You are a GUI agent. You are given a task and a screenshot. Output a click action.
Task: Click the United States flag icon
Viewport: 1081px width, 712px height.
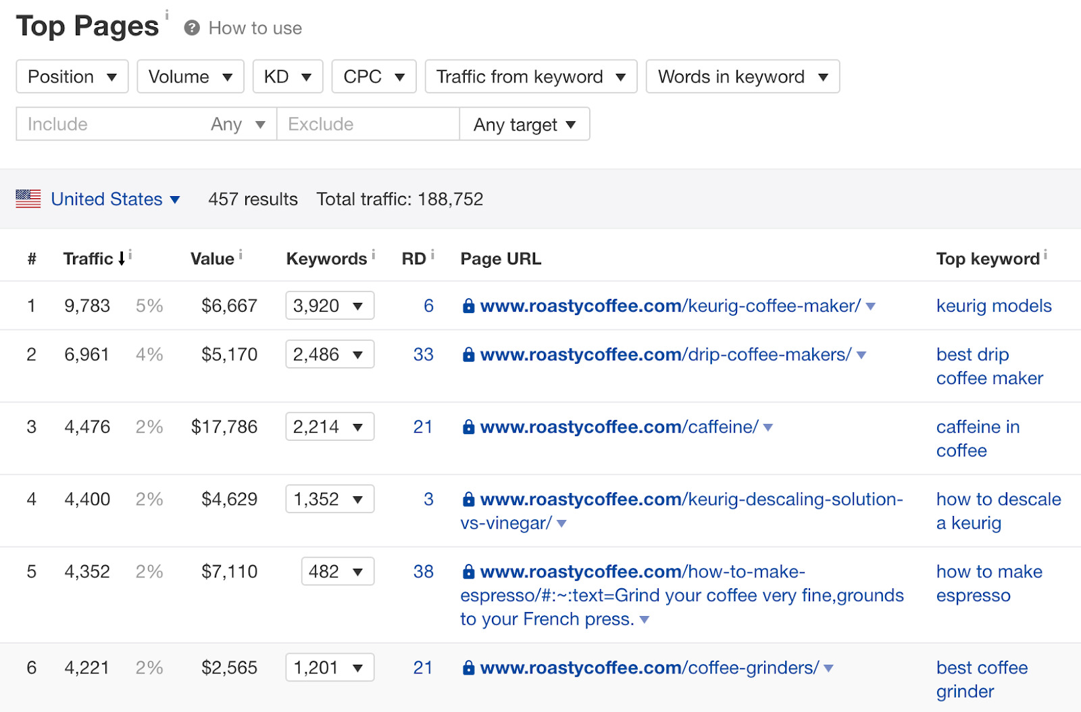[28, 199]
